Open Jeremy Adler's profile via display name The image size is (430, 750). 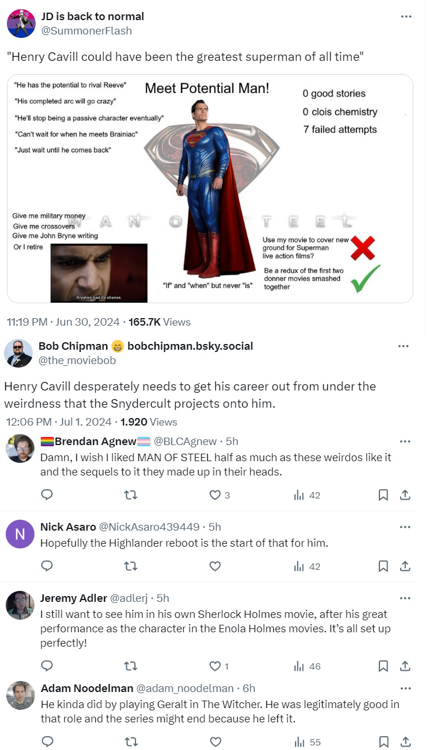[x=73, y=598]
